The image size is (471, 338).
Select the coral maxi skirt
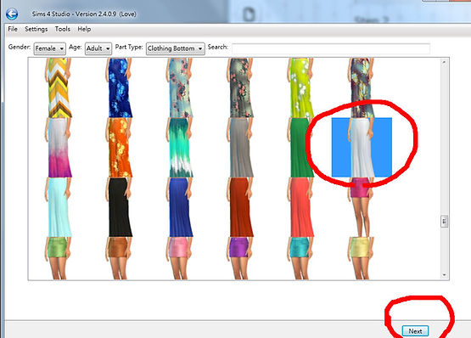coord(300,207)
